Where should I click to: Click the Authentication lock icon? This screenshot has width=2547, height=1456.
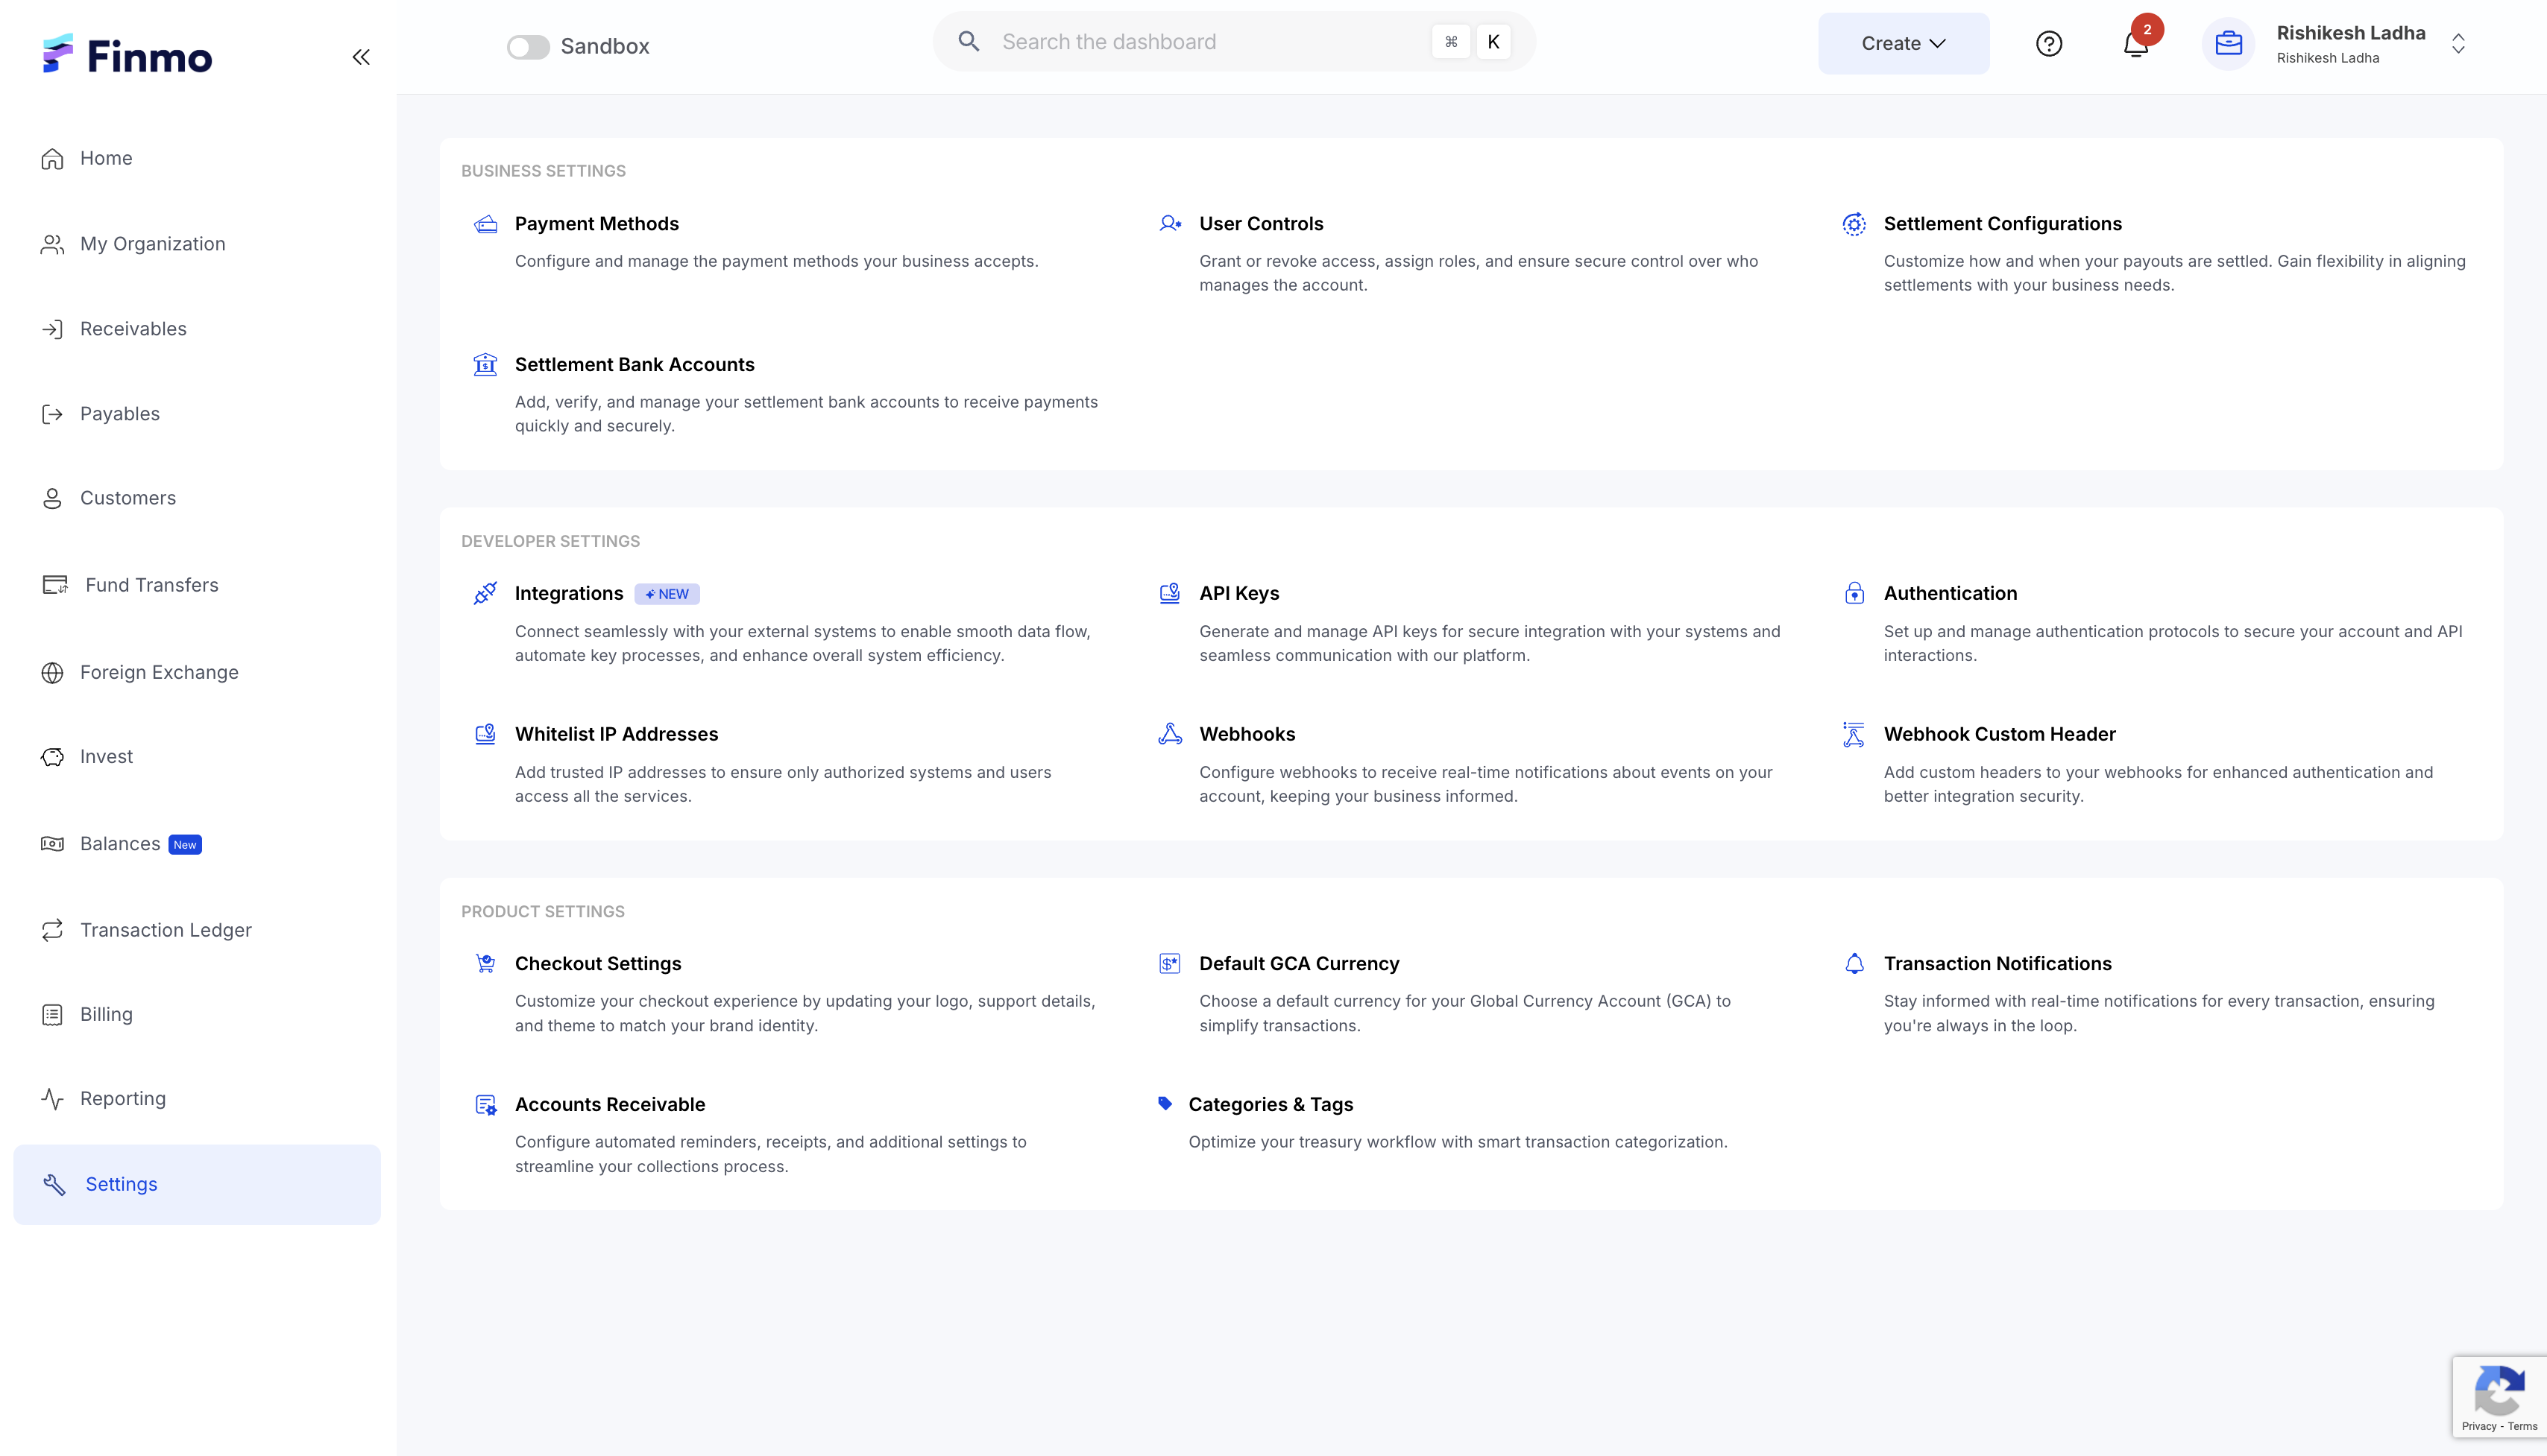[x=1854, y=593]
